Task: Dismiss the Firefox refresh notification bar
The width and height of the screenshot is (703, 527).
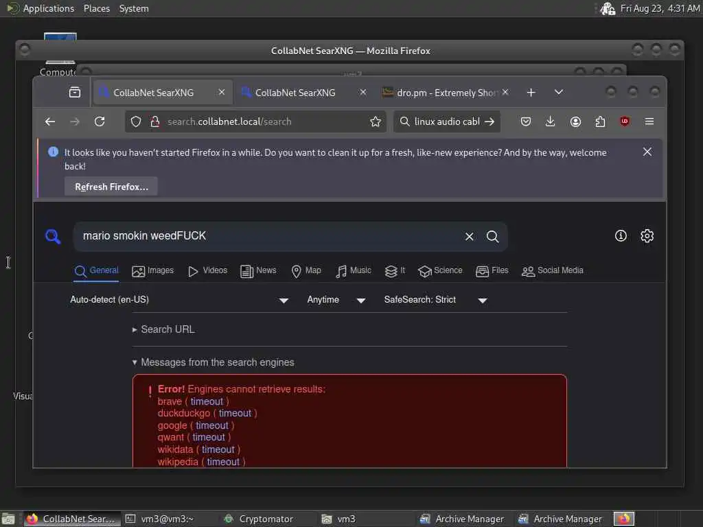Action: click(647, 152)
